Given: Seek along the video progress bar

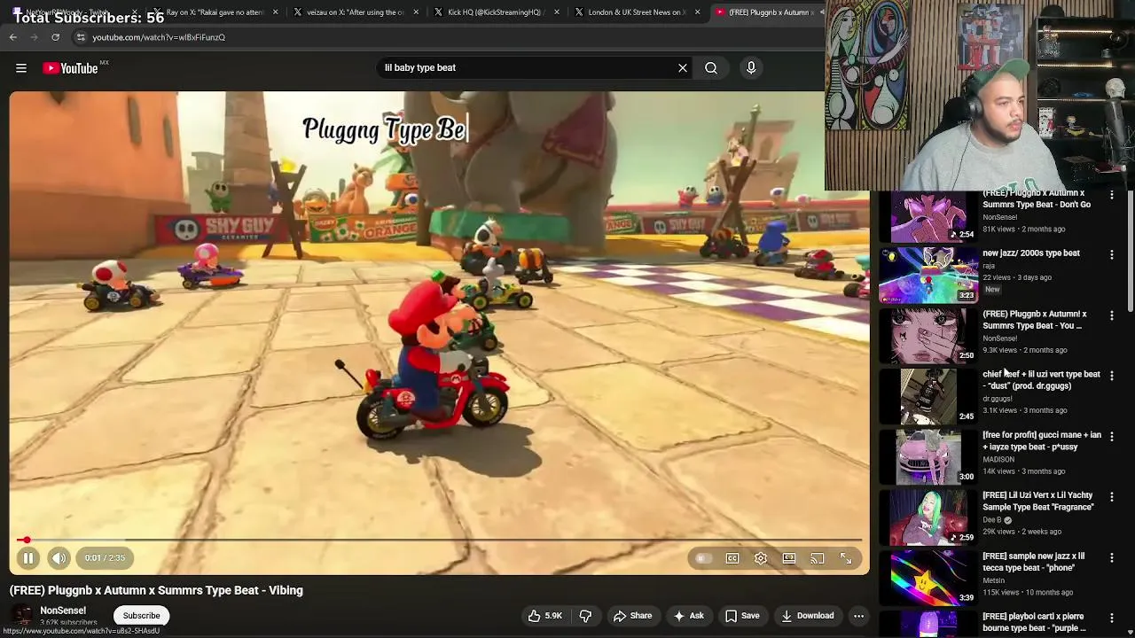Looking at the screenshot, I should [439, 540].
